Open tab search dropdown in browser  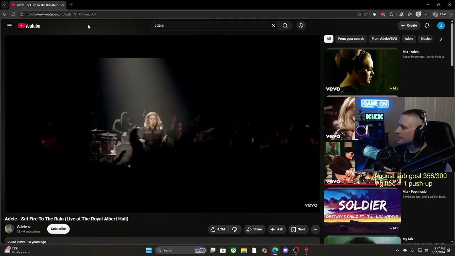tap(5, 5)
